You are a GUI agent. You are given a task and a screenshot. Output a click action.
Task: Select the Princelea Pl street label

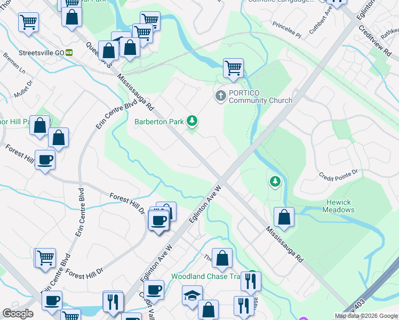pos(287,30)
